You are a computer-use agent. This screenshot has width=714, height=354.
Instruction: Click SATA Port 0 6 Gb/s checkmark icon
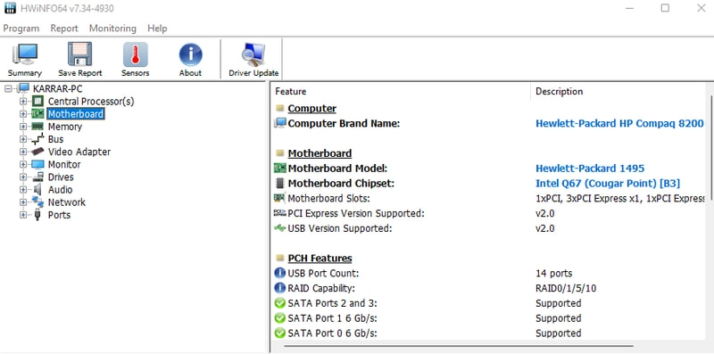[280, 333]
